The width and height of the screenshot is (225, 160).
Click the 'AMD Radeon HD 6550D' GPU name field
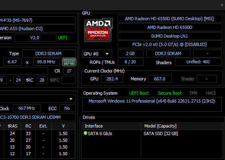170,27
